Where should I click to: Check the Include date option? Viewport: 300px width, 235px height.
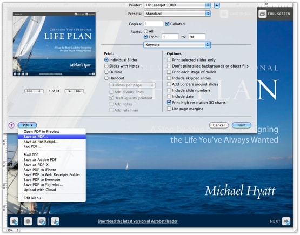tap(169, 96)
